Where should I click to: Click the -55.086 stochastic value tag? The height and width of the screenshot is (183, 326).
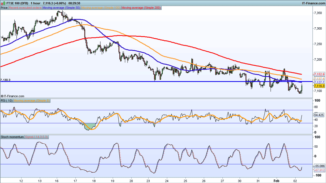[x=319, y=166]
